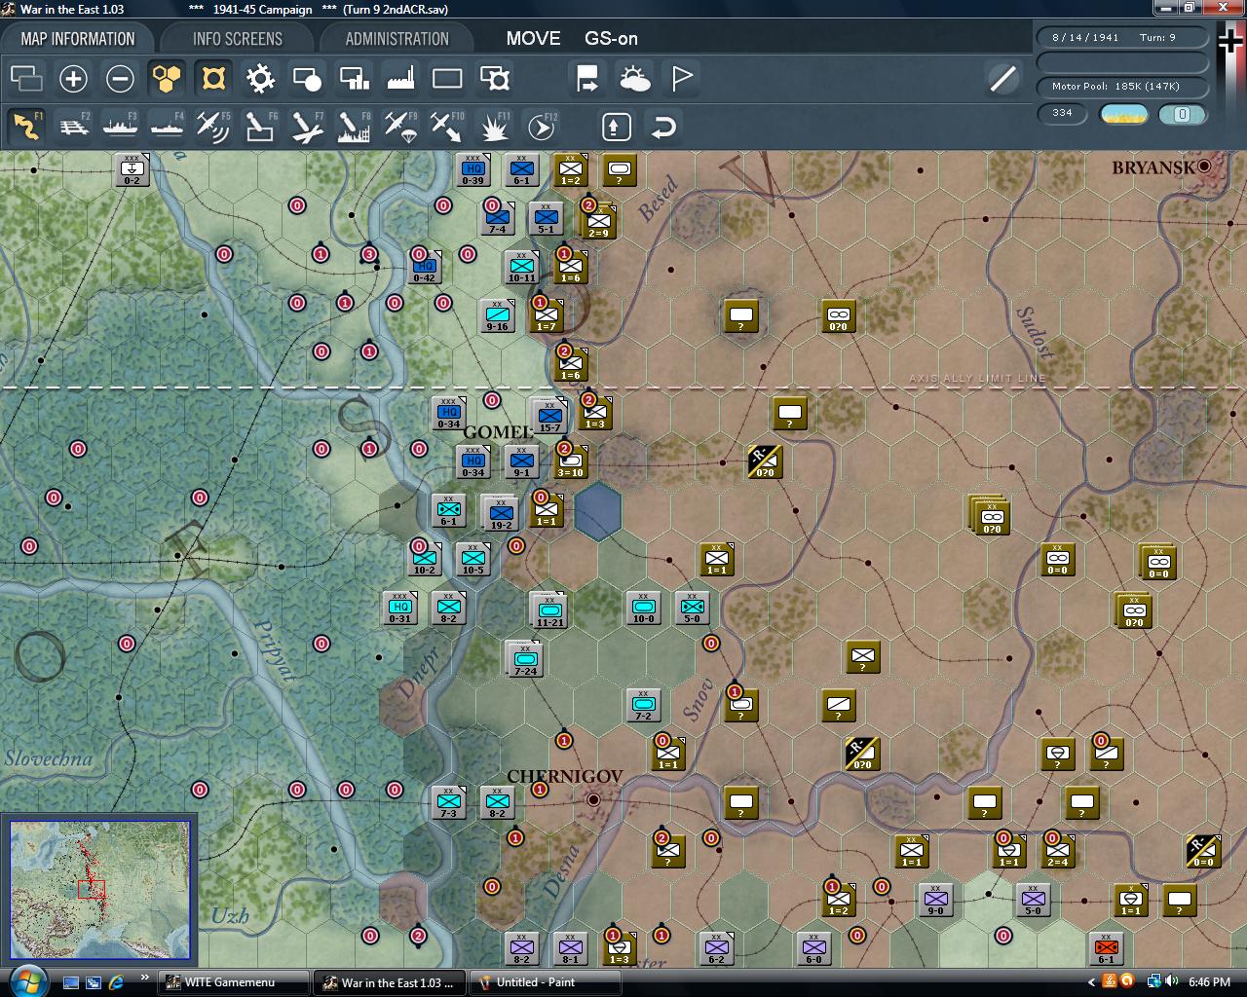The image size is (1247, 997).
Task: Toggle the rectangle-with-circle unit display icon
Action: click(x=307, y=78)
